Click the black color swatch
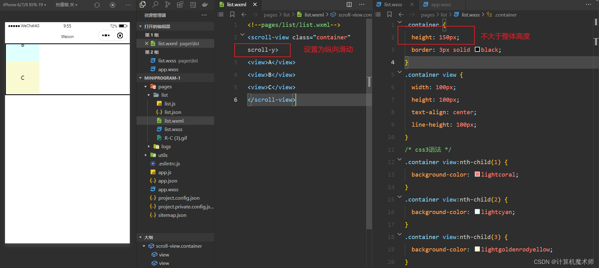 pos(477,49)
